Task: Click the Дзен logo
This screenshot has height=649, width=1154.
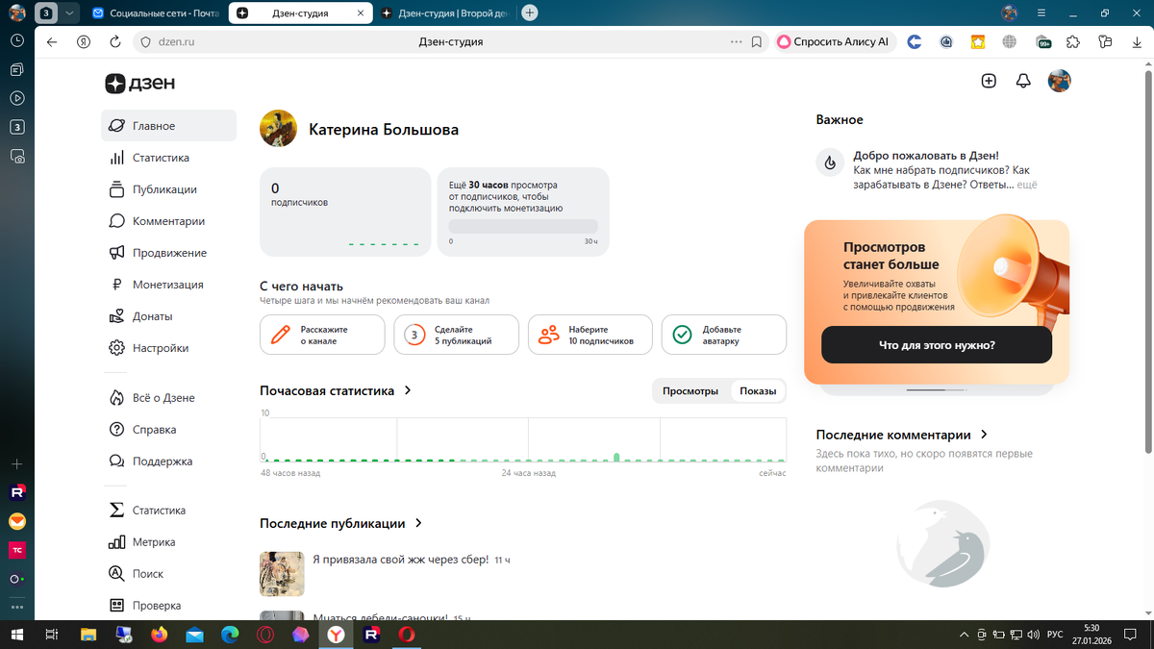Action: point(140,84)
